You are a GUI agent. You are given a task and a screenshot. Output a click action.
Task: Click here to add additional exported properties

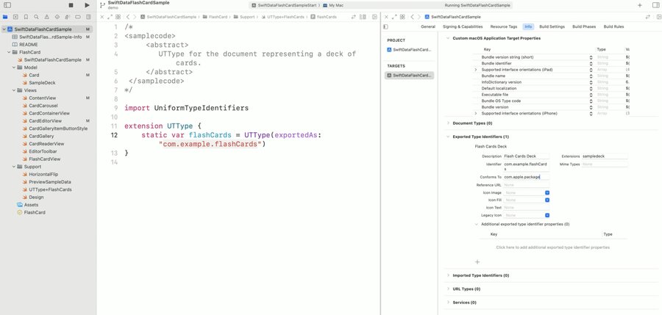(x=552, y=247)
